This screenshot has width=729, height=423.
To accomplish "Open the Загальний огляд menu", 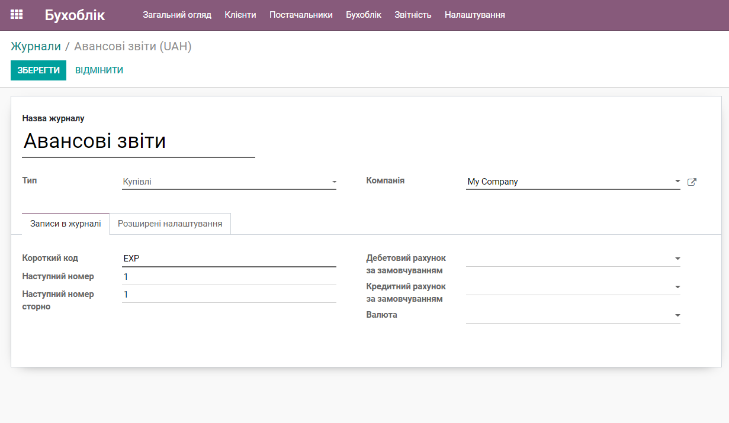I will pyautogui.click(x=176, y=15).
